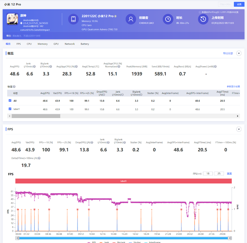Click the phone device icon

[x=73, y=19]
